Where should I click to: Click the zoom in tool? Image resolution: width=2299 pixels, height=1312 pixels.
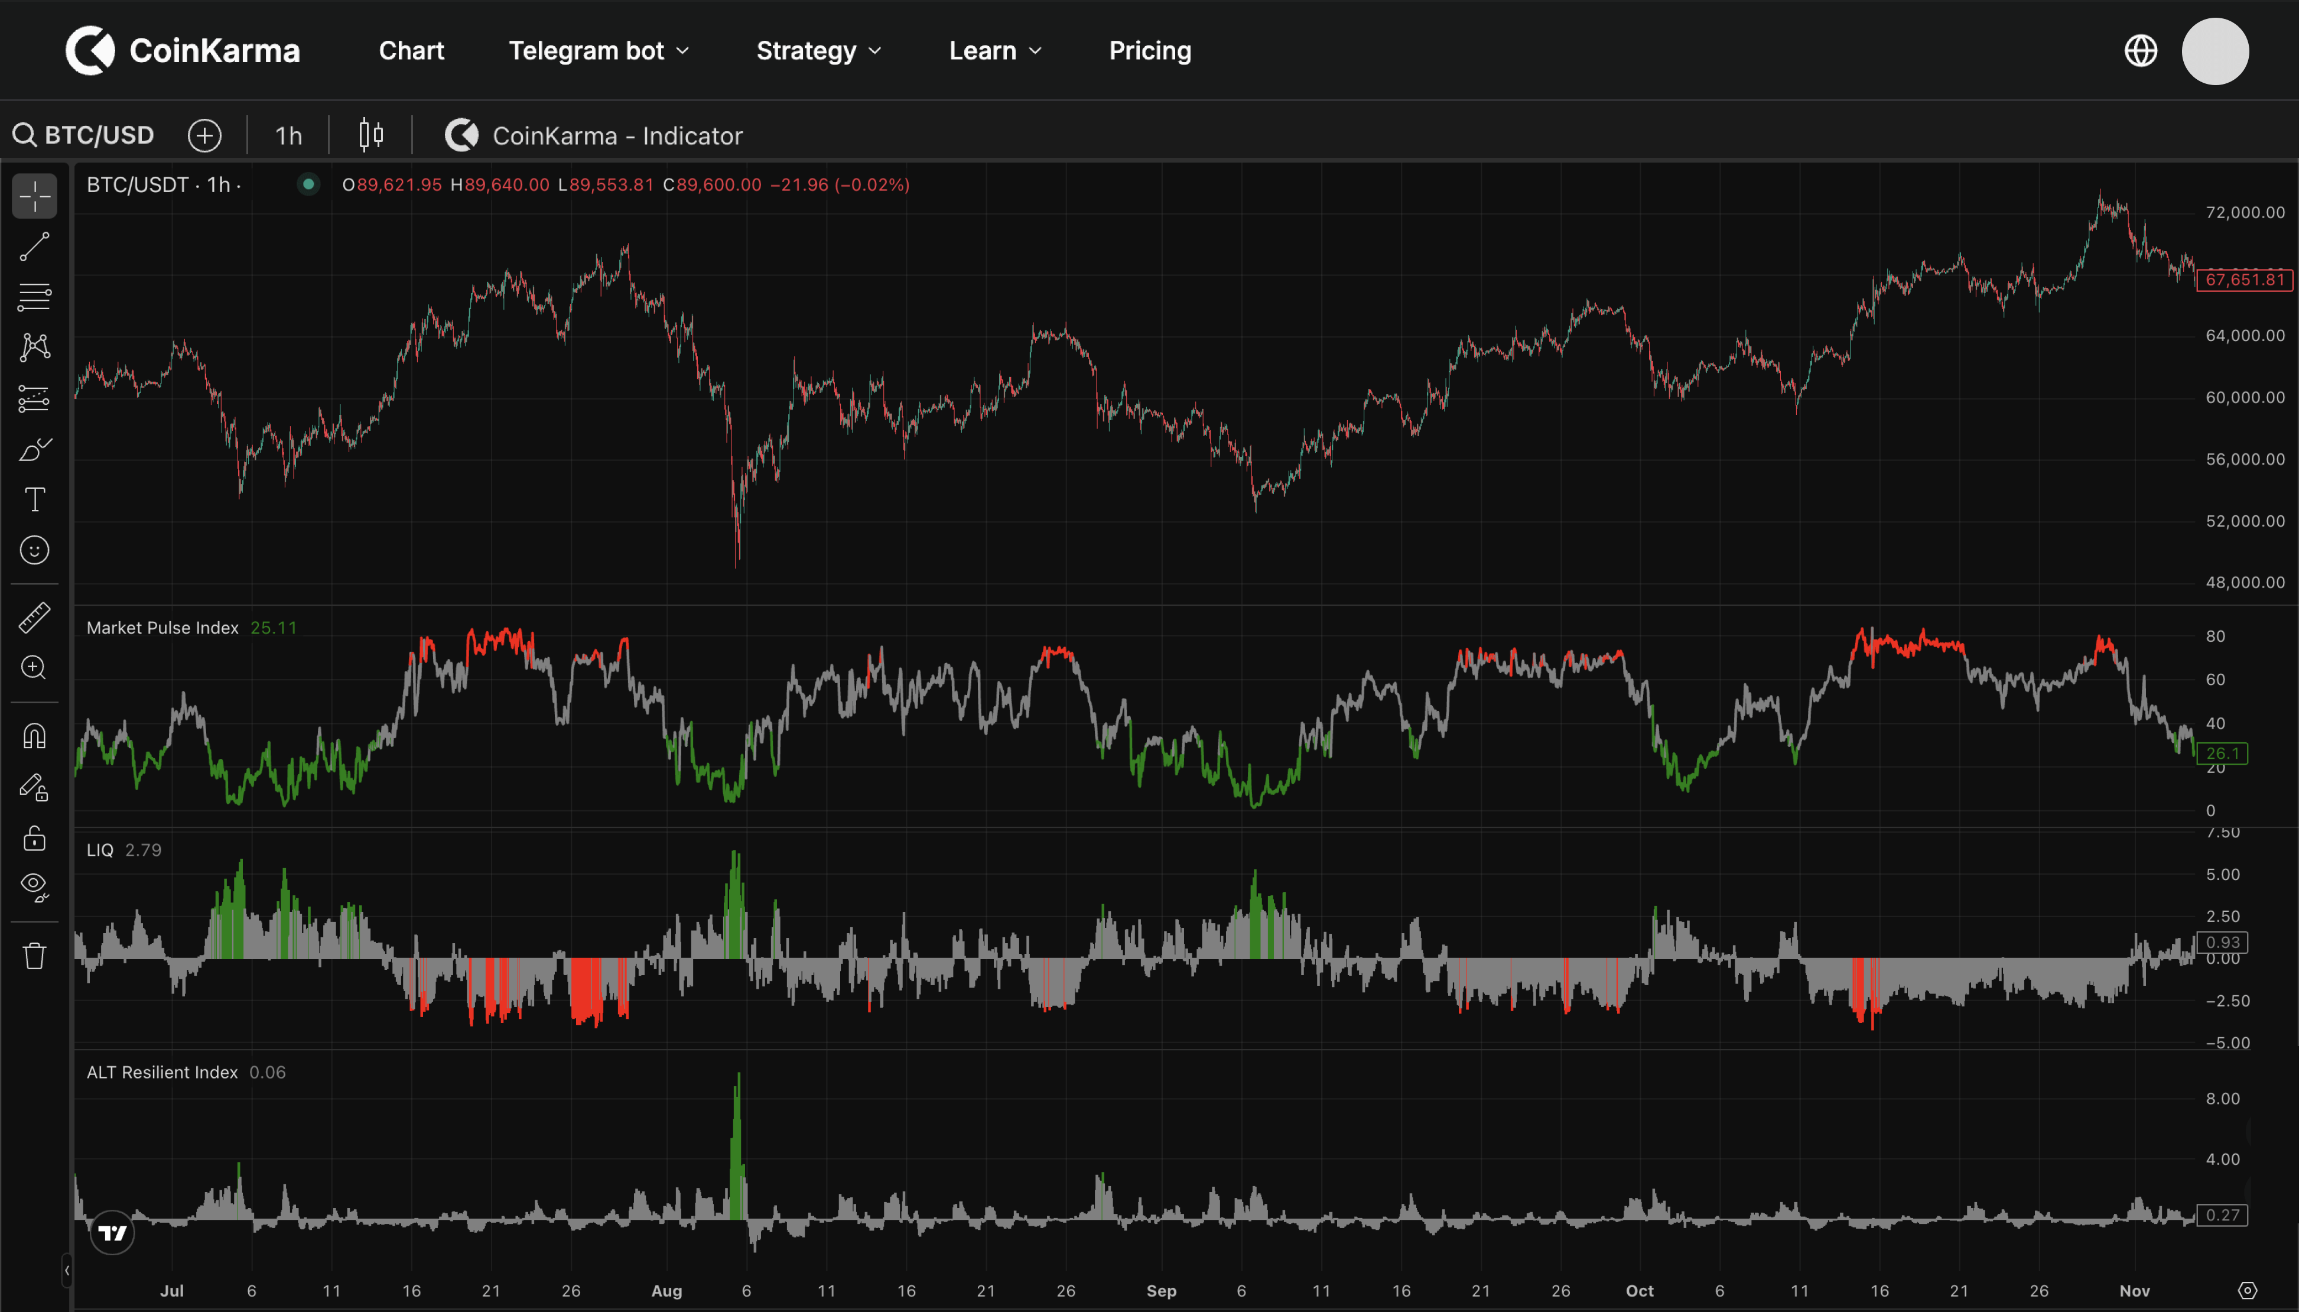pyautogui.click(x=34, y=668)
